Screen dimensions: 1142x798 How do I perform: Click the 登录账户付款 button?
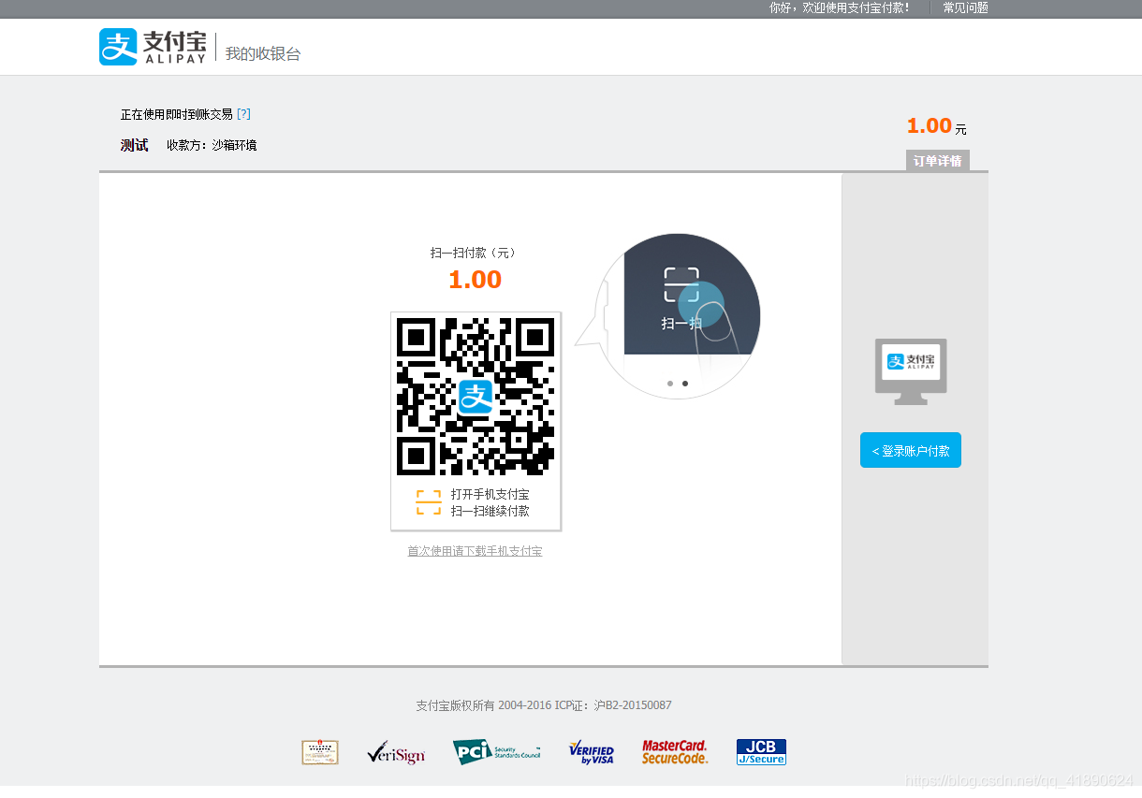click(x=911, y=450)
